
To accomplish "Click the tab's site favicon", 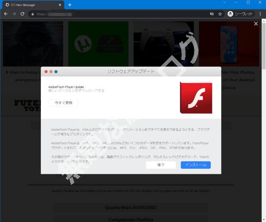I will click(x=7, y=5).
